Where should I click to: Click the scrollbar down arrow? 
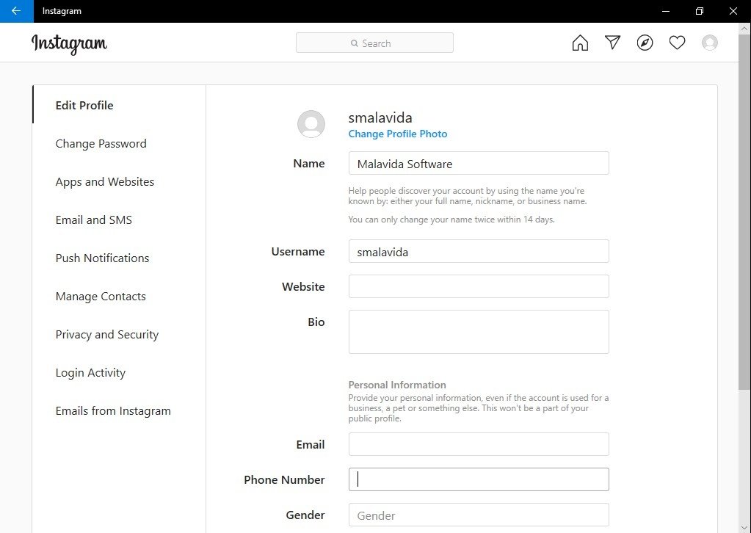tap(744, 528)
